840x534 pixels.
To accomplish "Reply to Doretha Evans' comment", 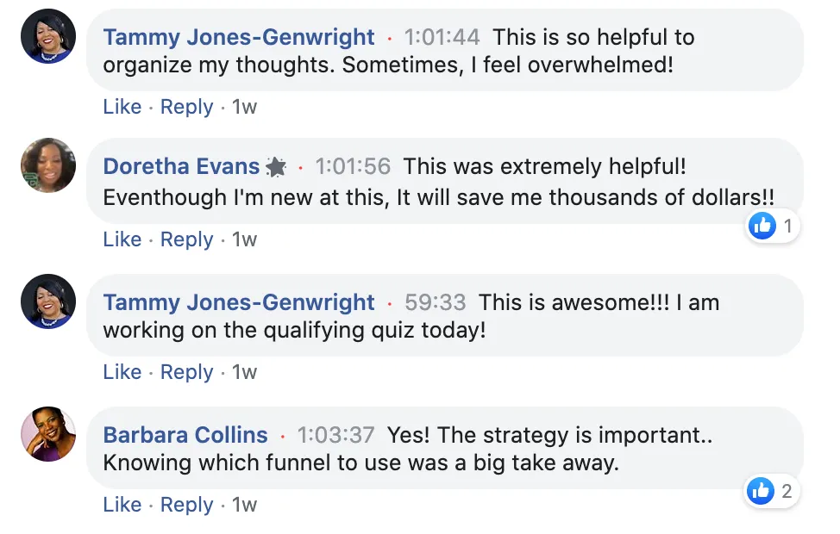I will (x=187, y=239).
